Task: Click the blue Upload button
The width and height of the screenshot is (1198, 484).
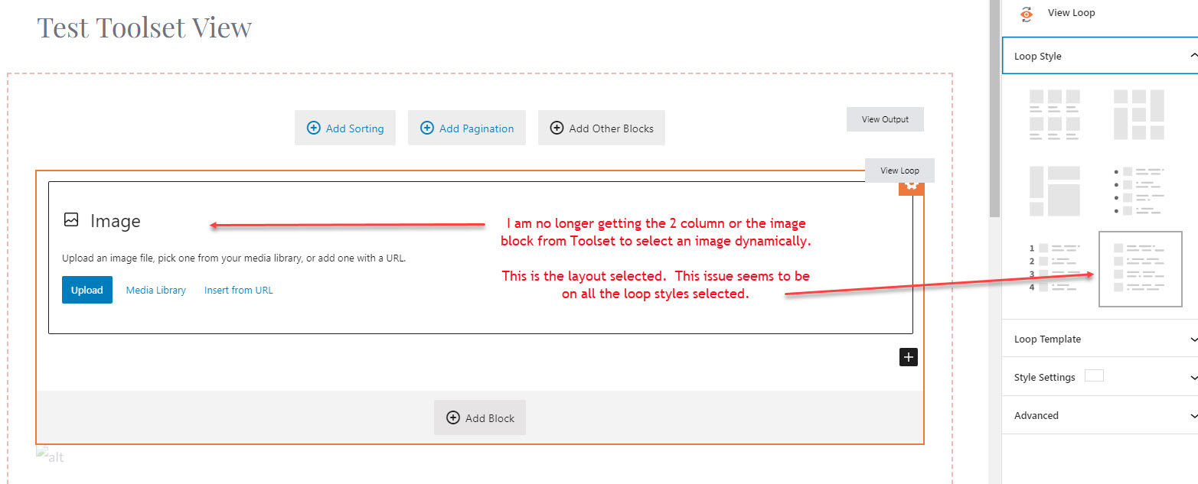Action: point(87,290)
